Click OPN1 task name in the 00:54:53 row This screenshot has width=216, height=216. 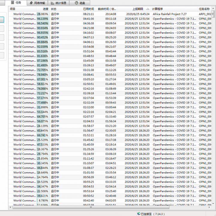(x=205, y=187)
